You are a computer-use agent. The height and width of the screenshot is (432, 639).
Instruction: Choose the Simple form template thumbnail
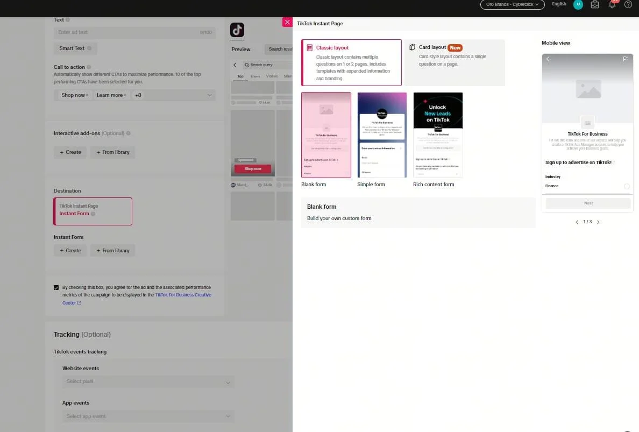[382, 135]
